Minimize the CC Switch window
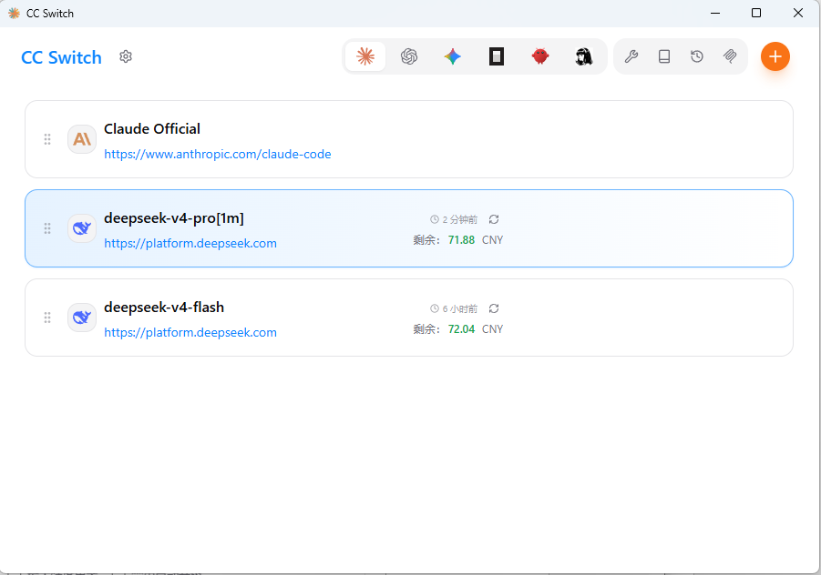Viewport: 821px width, 575px height. [715, 13]
